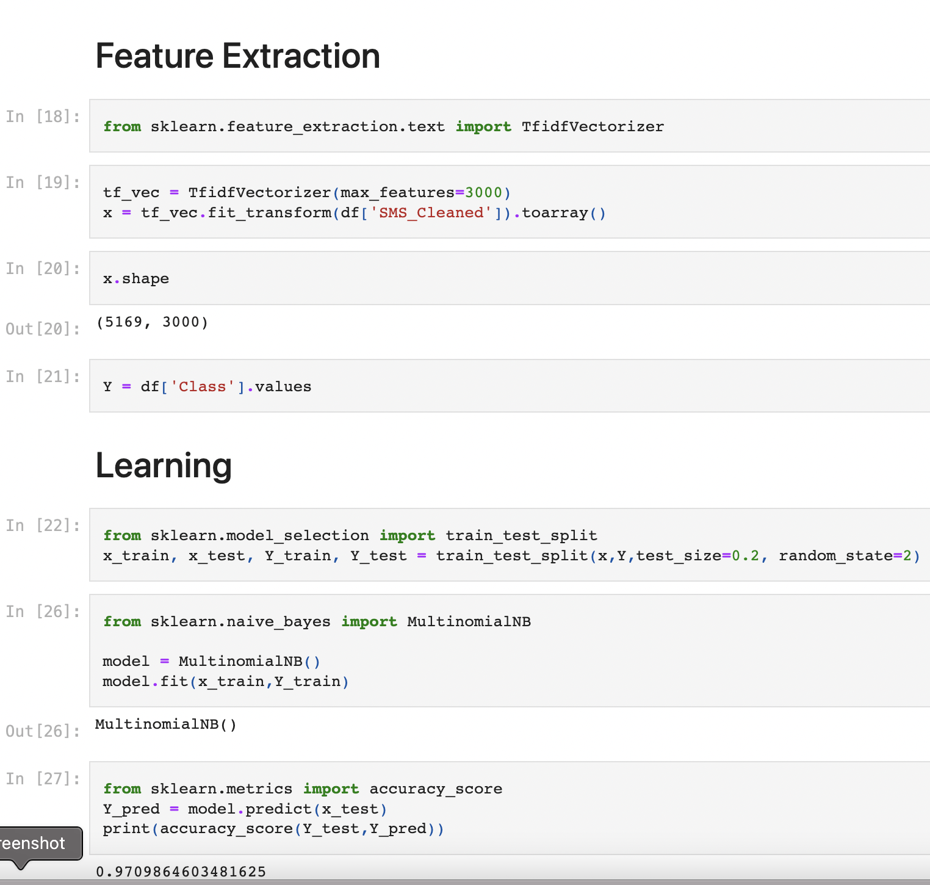
Task: Select the model.fit(x_train,Y_train) line
Action: click(225, 681)
